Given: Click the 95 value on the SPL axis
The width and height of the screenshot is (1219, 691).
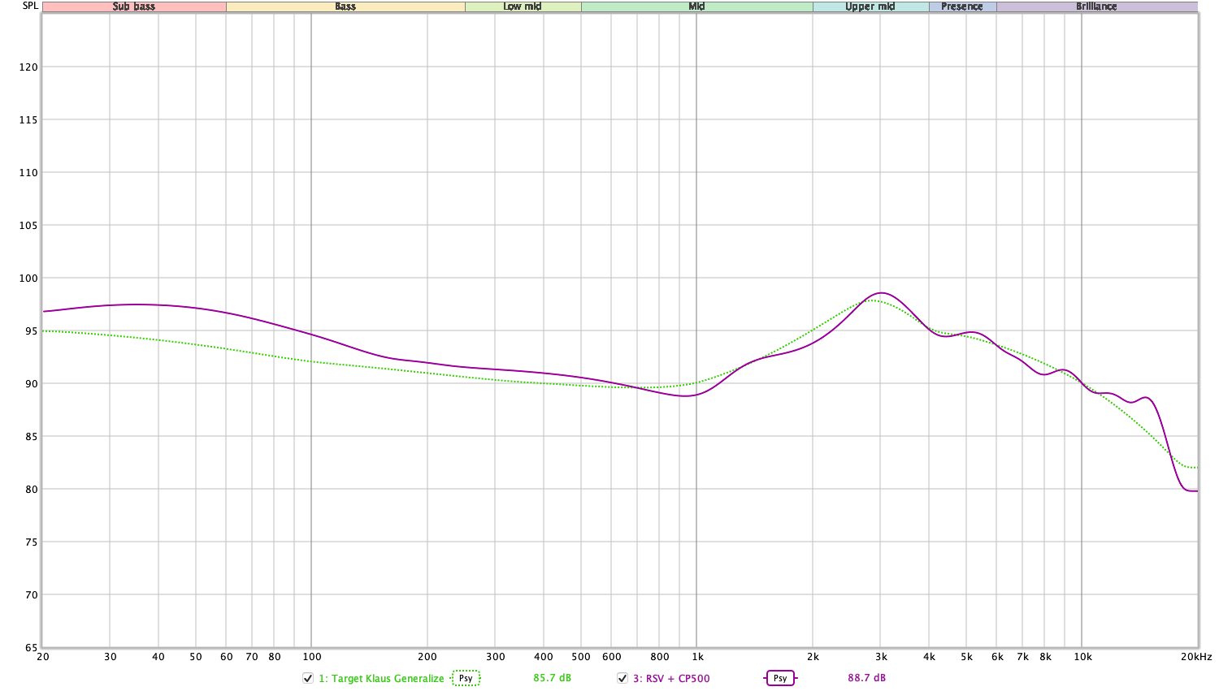Looking at the screenshot, I should click(x=31, y=331).
